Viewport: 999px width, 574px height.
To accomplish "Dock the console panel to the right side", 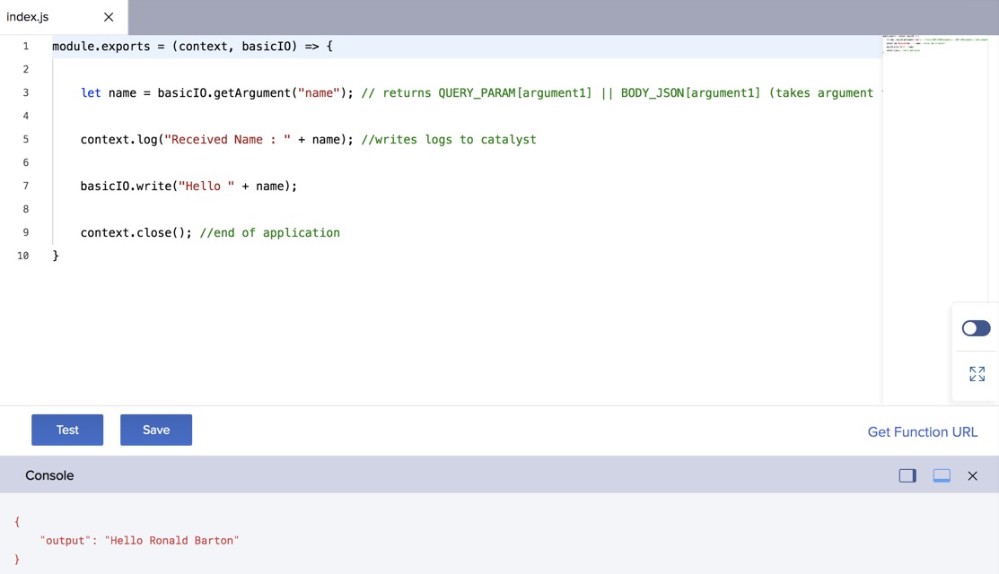I will 907,475.
